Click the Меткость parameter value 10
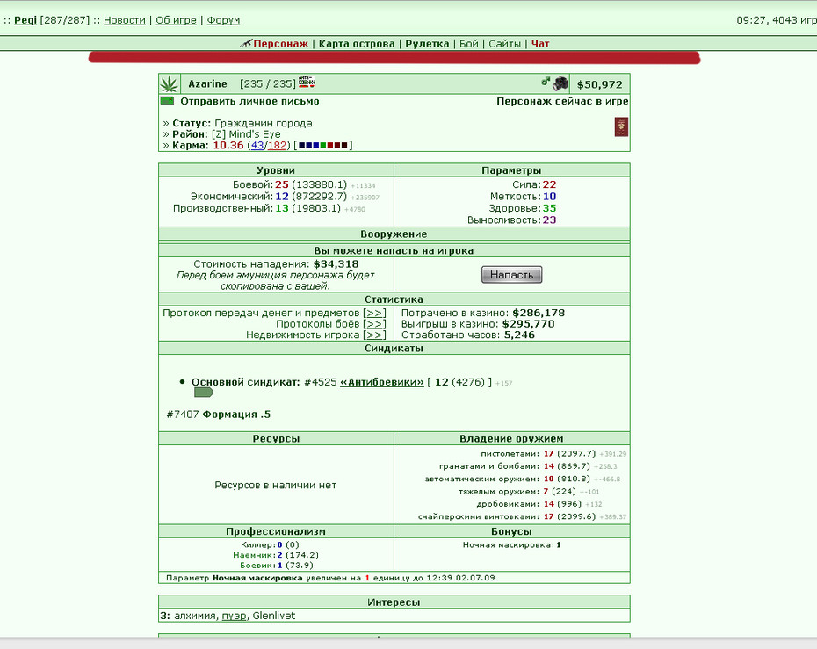Viewport: 817px width, 649px height. pyautogui.click(x=549, y=197)
